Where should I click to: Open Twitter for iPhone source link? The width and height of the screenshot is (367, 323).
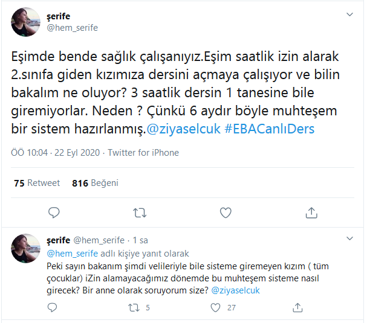pyautogui.click(x=142, y=153)
